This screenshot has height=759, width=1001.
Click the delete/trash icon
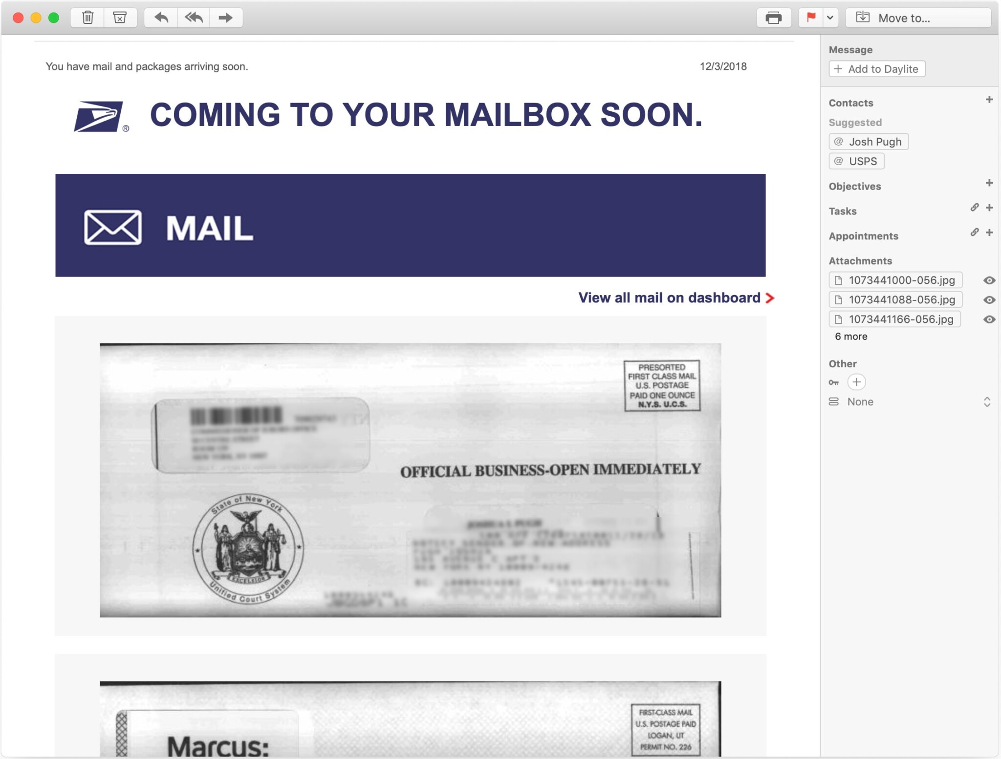coord(87,17)
